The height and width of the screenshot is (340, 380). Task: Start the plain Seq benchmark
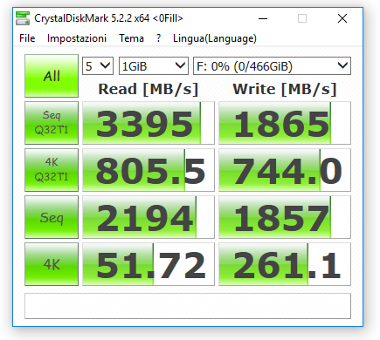click(x=52, y=217)
